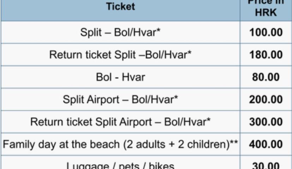The height and width of the screenshot is (169, 292).
Task: Click the "Price in HRK" column header
Action: coord(266,8)
